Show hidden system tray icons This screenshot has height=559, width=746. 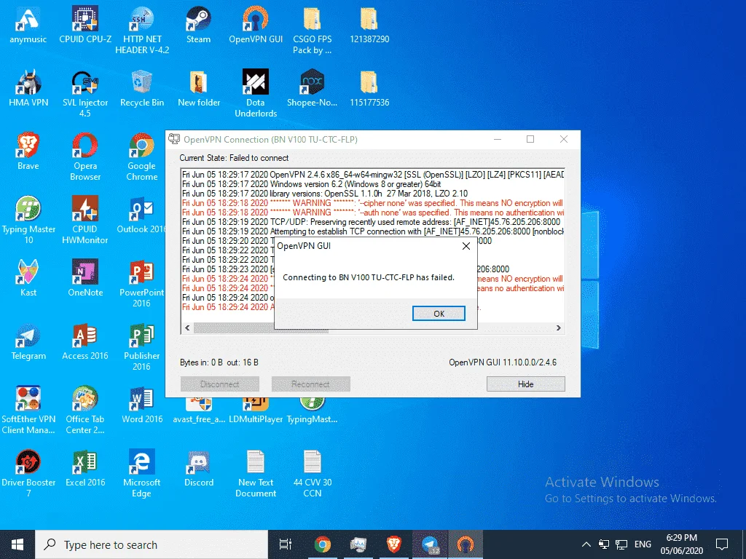pos(586,544)
